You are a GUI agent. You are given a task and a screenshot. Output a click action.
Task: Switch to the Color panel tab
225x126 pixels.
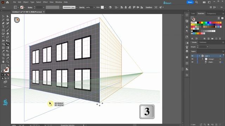click(193, 13)
